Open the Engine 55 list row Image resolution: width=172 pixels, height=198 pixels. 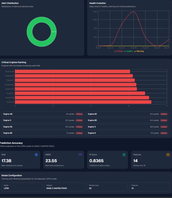pos(43,127)
